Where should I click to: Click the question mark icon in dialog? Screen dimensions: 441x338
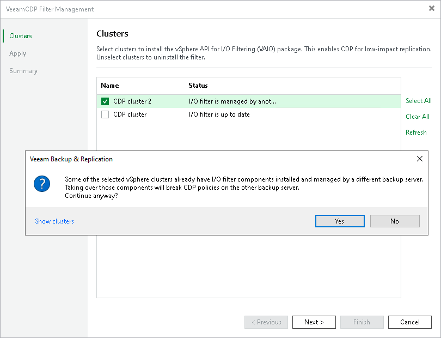point(42,184)
